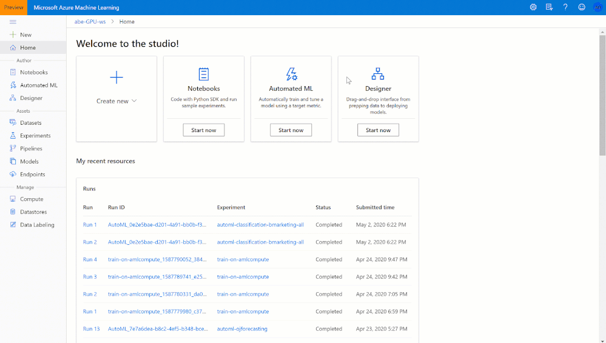The image size is (606, 343).
Task: Click Start now under Notebooks
Action: tap(204, 130)
